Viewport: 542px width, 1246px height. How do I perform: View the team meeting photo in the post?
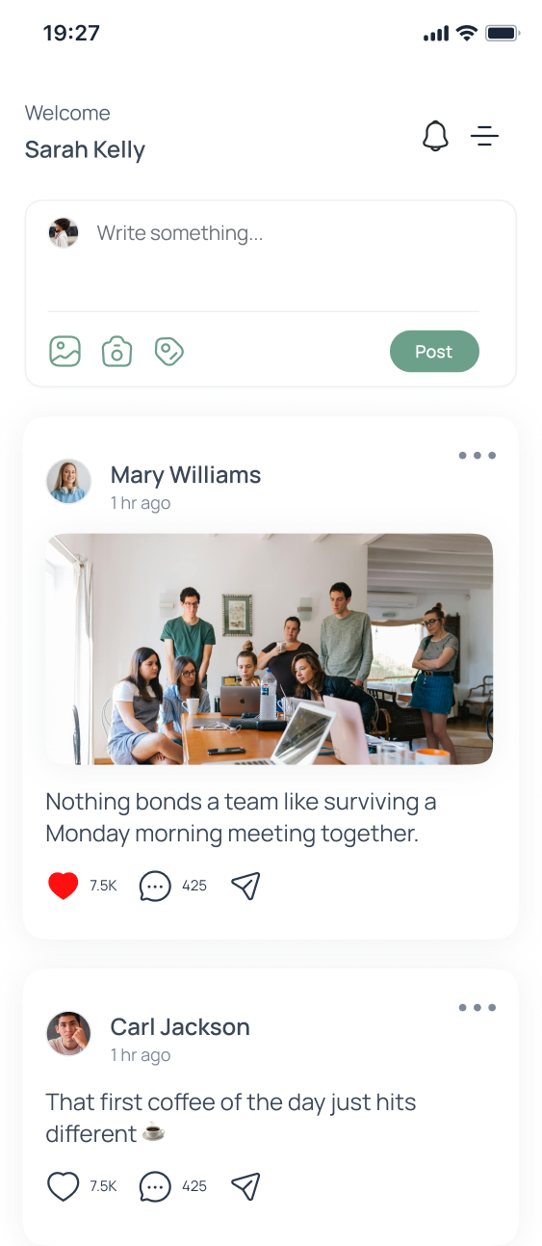click(270, 650)
